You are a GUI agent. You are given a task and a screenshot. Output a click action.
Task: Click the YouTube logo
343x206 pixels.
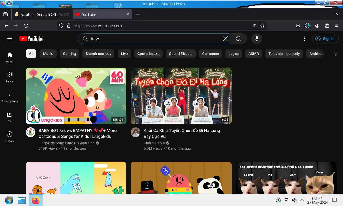[x=31, y=39]
